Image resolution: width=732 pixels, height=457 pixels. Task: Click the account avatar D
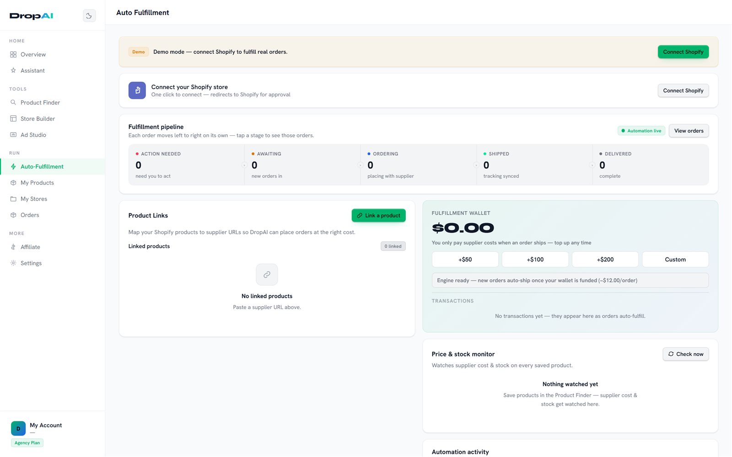pos(18,428)
